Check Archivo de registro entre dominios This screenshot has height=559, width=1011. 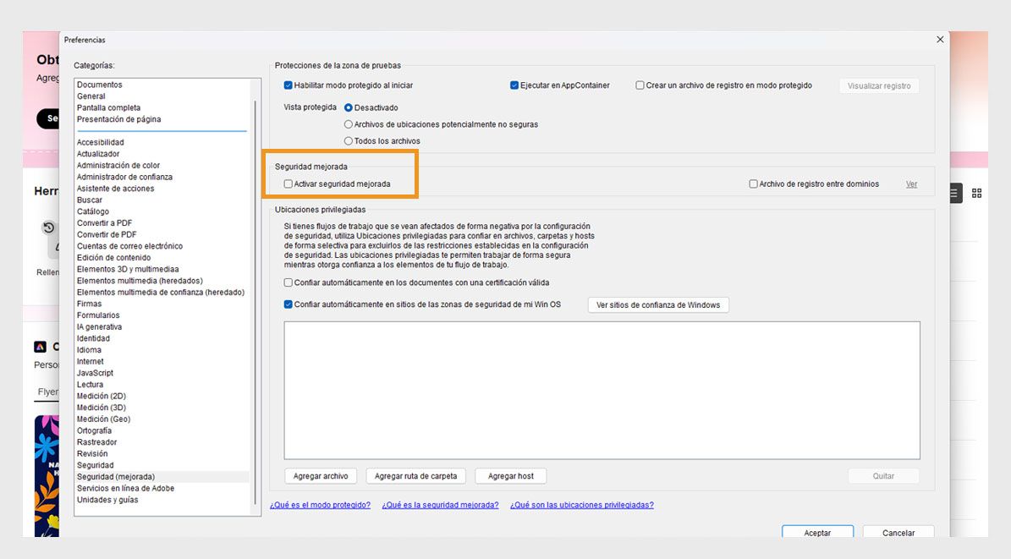[753, 184]
